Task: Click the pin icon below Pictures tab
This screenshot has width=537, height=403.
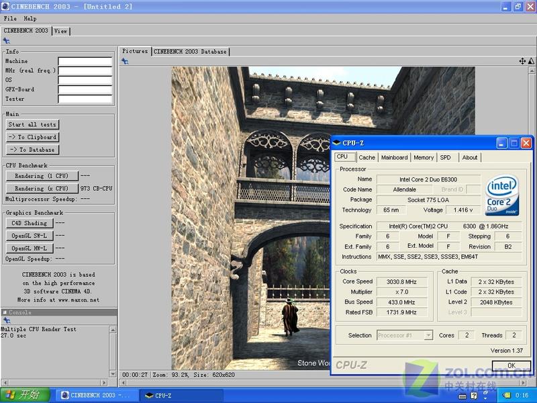Action: pyautogui.click(x=125, y=61)
